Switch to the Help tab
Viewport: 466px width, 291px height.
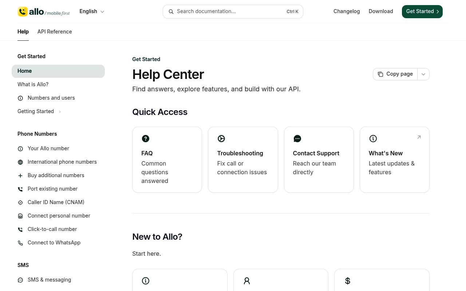pyautogui.click(x=23, y=32)
